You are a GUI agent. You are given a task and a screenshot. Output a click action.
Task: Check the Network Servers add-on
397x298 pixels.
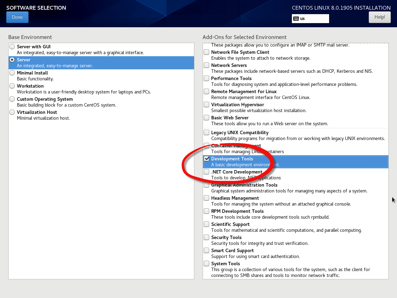click(x=206, y=65)
